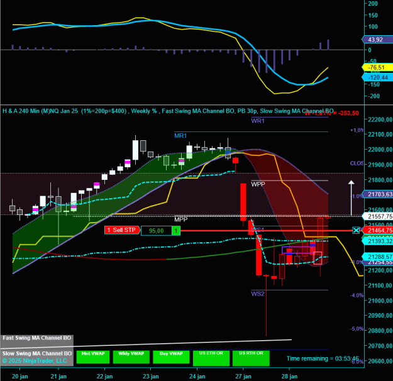Viewport: 393px width, 381px height.
Task: Click the purple 21703,63 price marker
Action: click(379, 194)
